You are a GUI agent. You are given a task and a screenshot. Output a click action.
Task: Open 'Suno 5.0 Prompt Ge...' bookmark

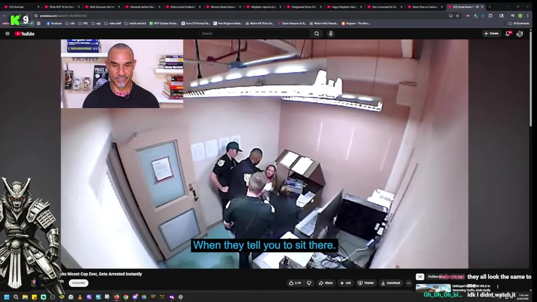coord(196,23)
